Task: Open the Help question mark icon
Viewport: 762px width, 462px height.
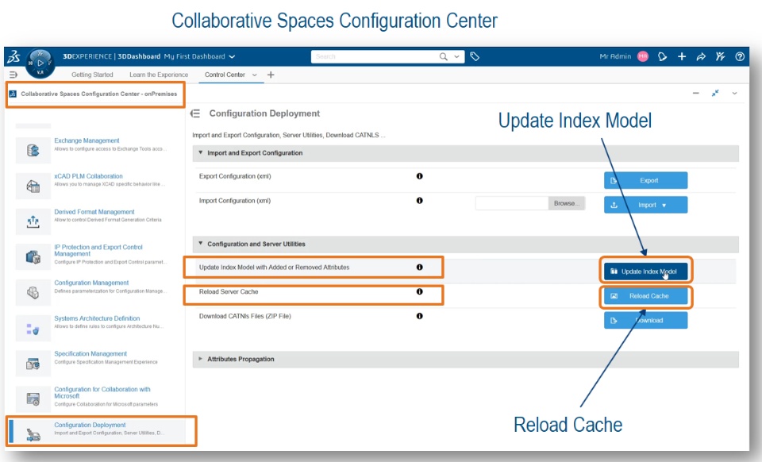Action: point(740,57)
